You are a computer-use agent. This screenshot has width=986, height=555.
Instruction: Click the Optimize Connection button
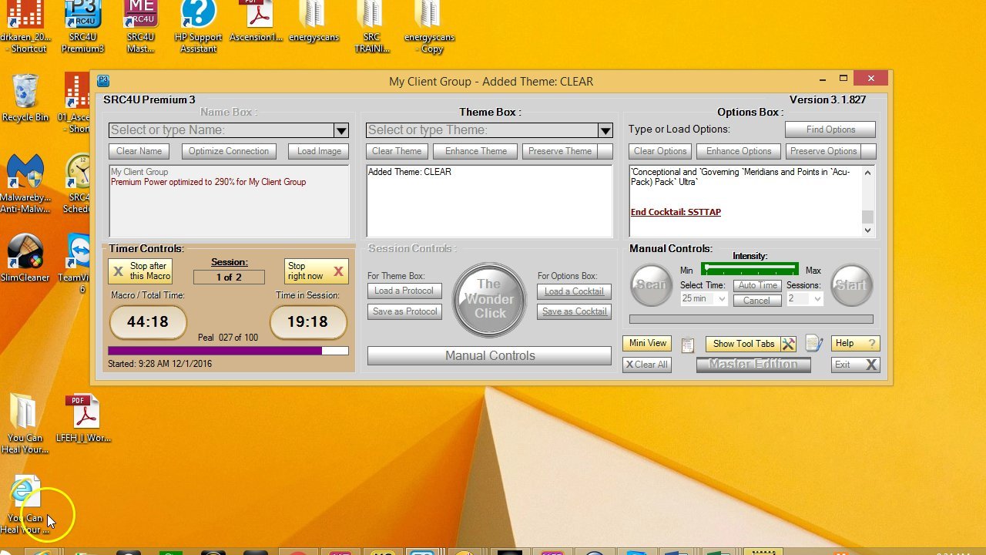point(229,151)
